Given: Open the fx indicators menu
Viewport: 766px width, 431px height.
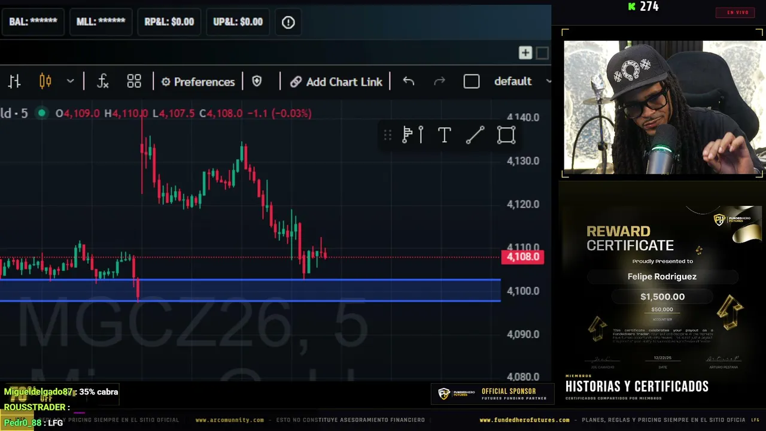Looking at the screenshot, I should point(103,81).
